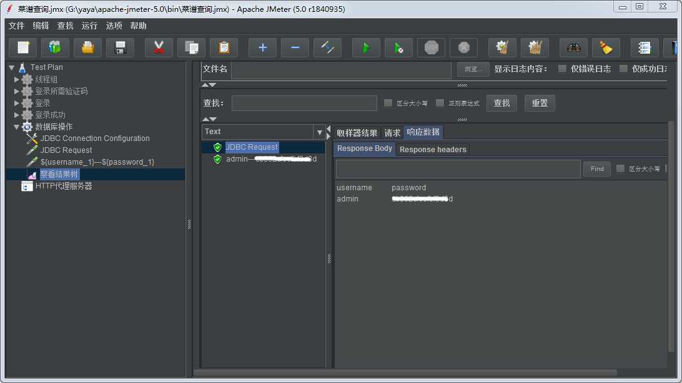Collapse panel arrows above 查找 row
The height and width of the screenshot is (383, 682).
pos(209,85)
